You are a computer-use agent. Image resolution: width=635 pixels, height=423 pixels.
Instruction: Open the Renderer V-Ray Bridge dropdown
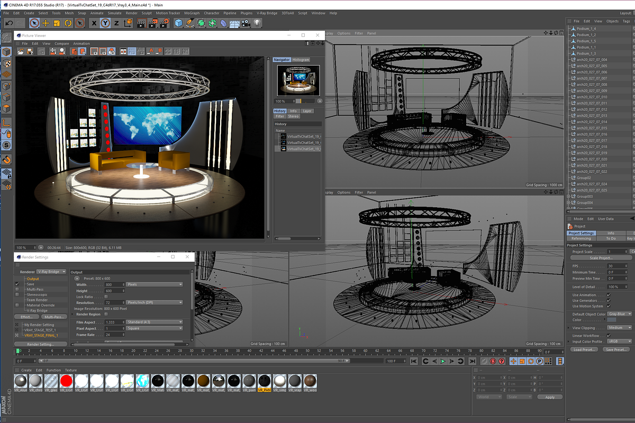(x=51, y=272)
